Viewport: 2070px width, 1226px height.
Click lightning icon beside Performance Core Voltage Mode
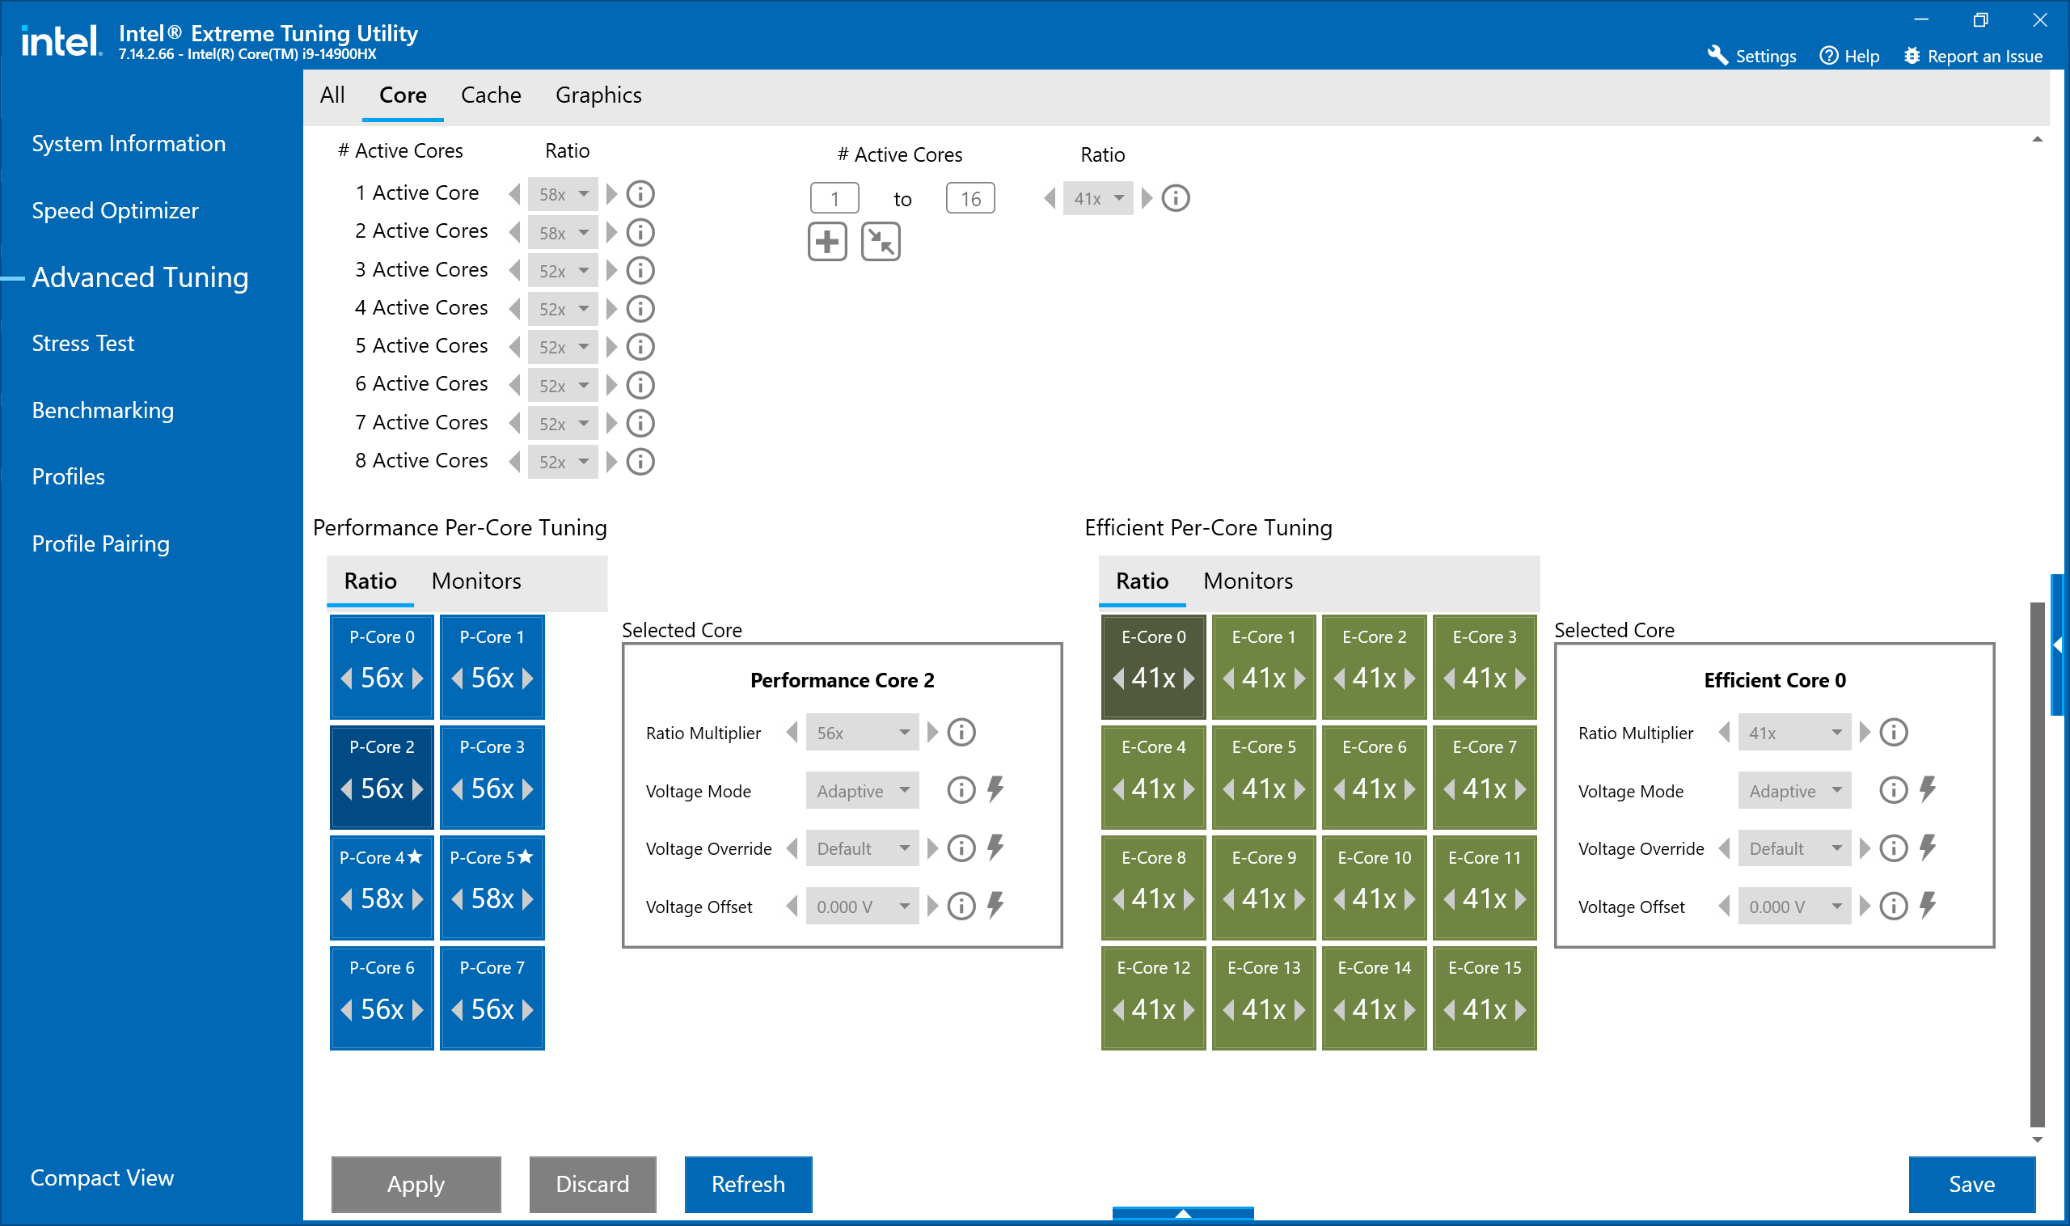[x=995, y=790]
